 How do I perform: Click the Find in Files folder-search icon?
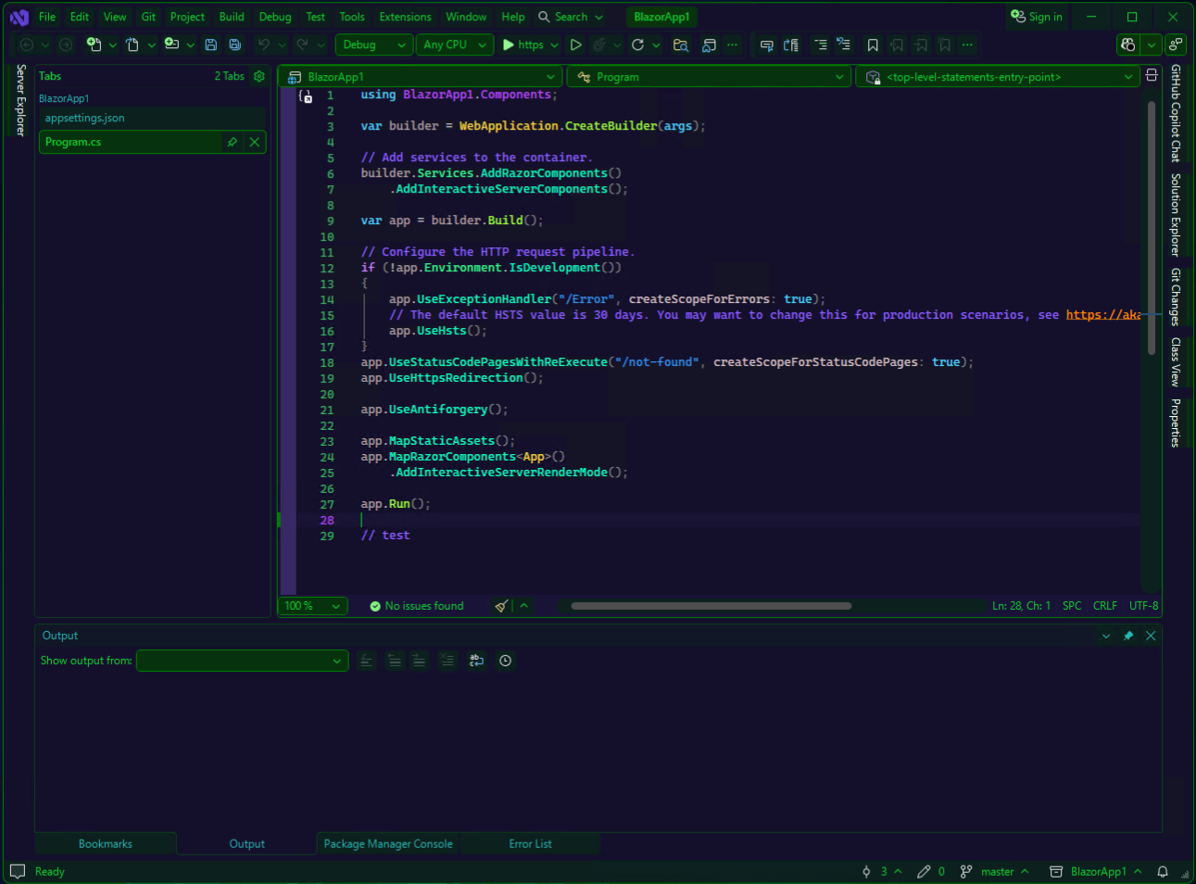point(681,44)
